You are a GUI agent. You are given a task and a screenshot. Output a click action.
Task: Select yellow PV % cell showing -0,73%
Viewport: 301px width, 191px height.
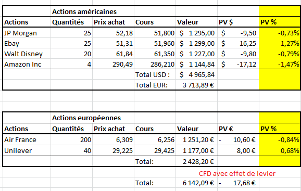pyautogui.click(x=280, y=33)
